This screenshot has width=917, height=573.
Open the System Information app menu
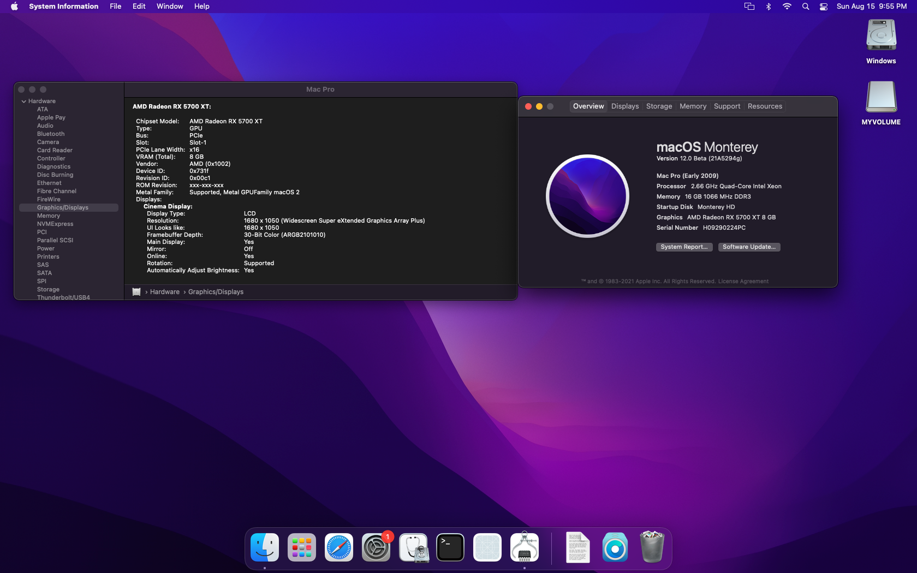64,7
